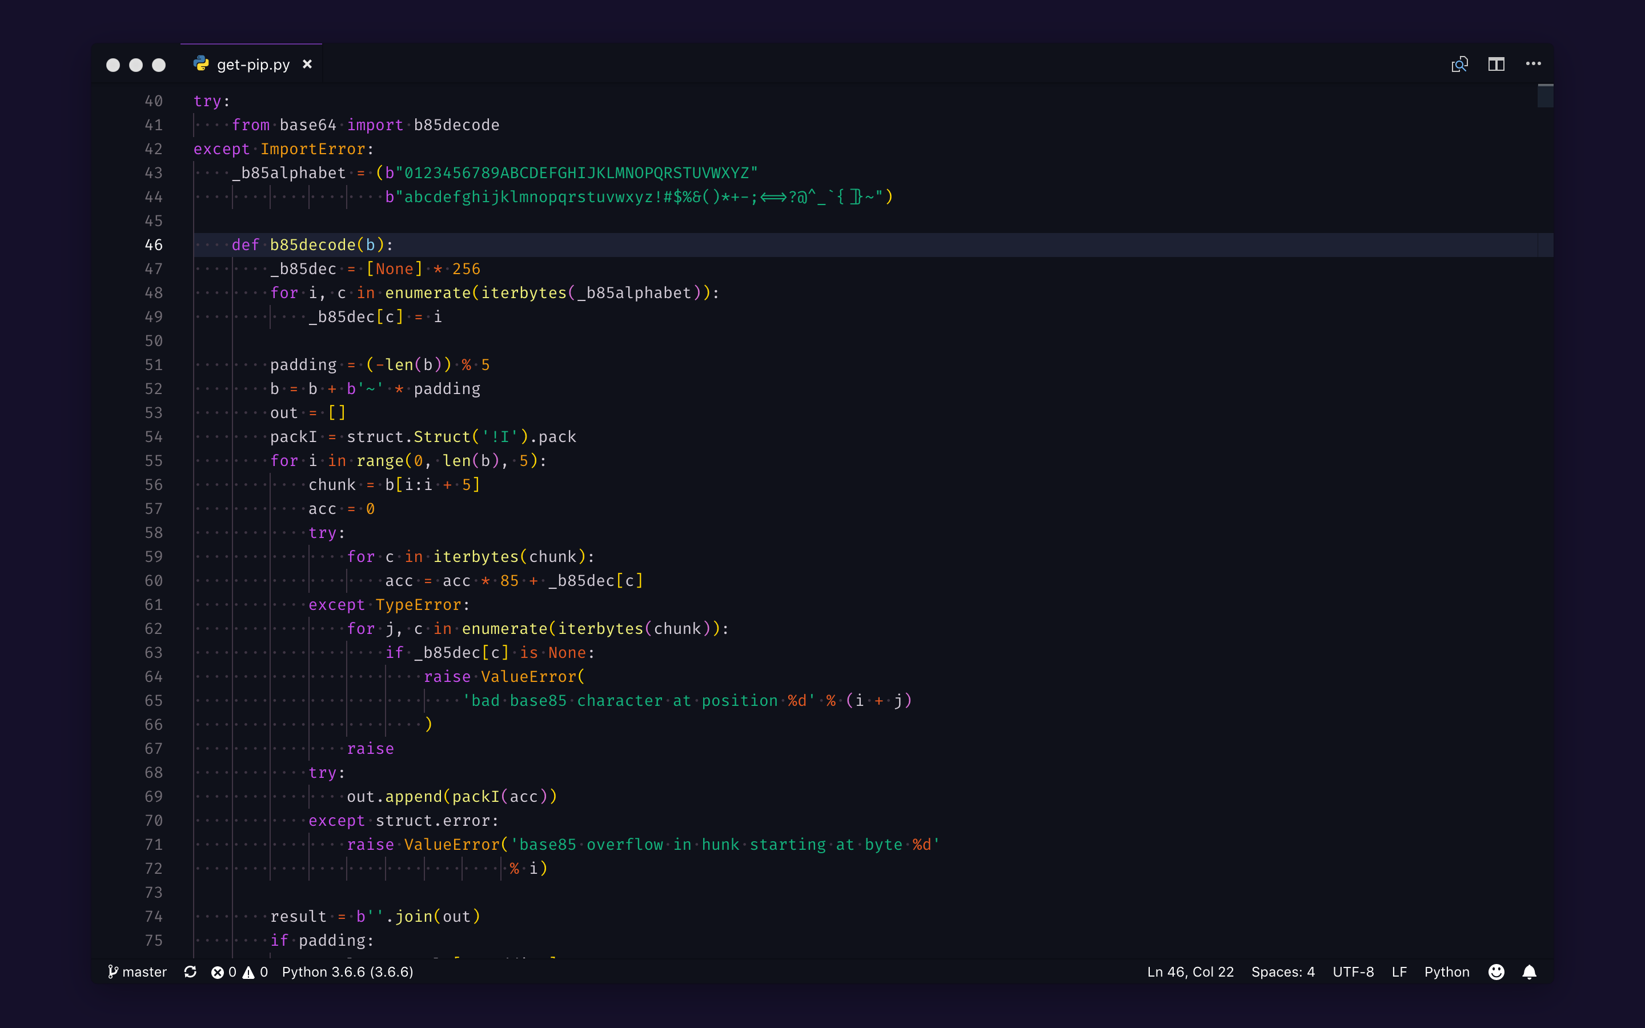This screenshot has height=1028, width=1645.
Task: Change interpreter Python 3.6.6 in status bar
Action: (x=347, y=971)
